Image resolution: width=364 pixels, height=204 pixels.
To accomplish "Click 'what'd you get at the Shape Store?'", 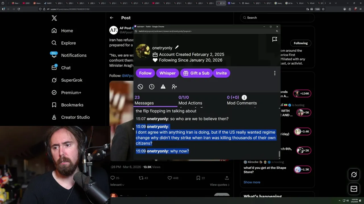I will [265, 170].
